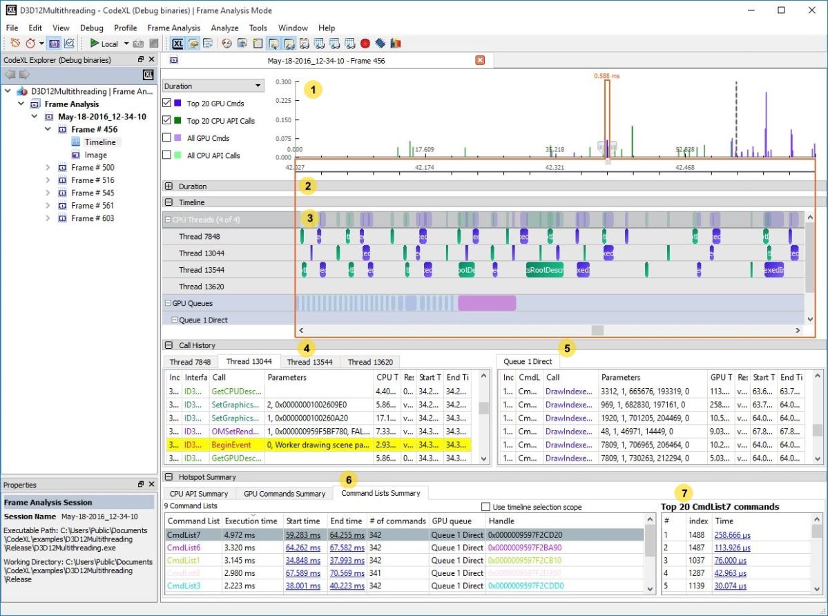Enable the All CPU API Calls checkbox
828x616 pixels.
click(167, 155)
